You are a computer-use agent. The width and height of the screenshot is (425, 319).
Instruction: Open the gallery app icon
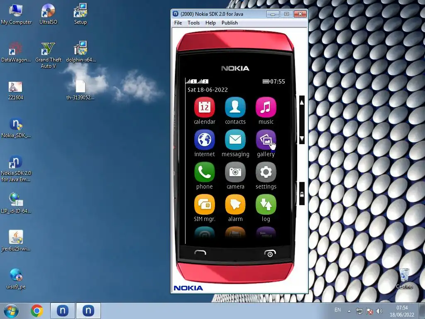(x=266, y=140)
